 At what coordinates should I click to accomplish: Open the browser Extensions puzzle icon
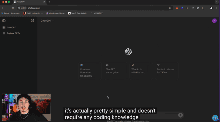pyautogui.click(x=203, y=8)
